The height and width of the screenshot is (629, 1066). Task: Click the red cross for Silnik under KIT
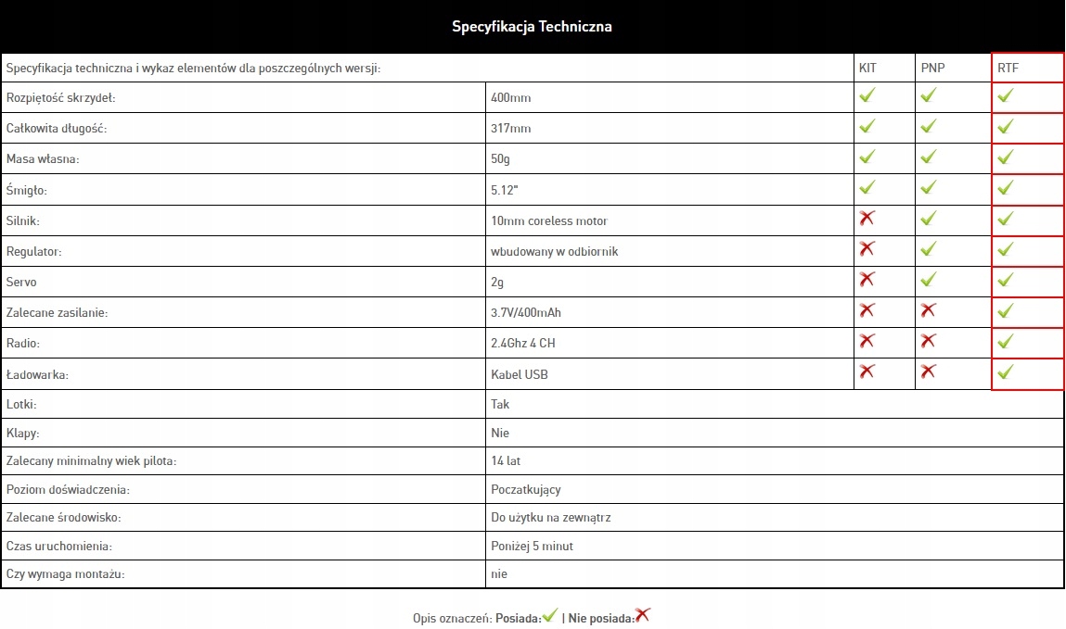[867, 219]
